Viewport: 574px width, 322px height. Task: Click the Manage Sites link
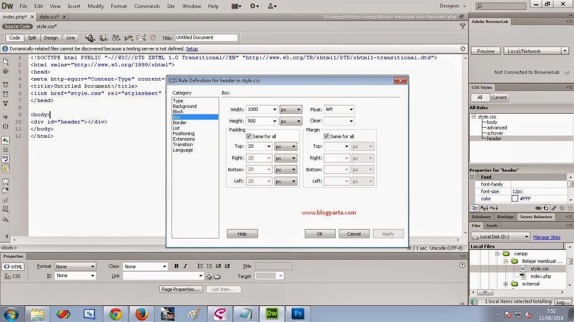point(546,237)
